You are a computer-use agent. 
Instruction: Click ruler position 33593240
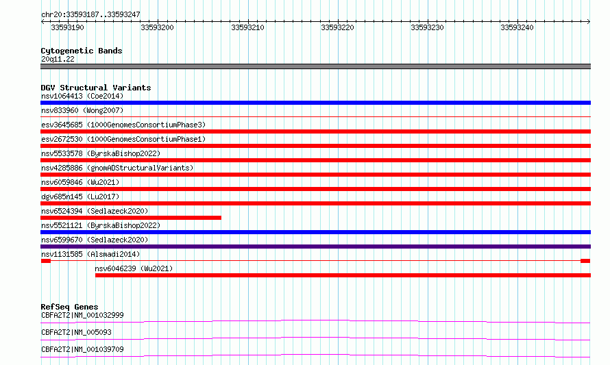(517, 27)
